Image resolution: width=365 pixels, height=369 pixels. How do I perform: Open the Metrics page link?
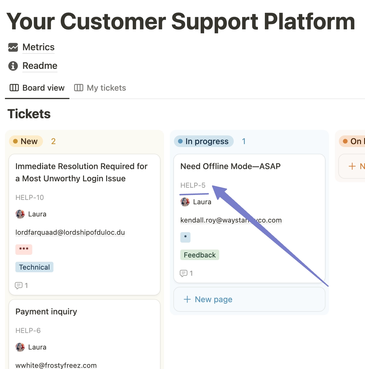click(x=38, y=47)
